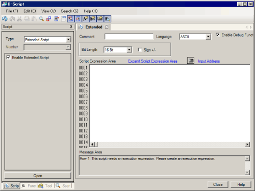
Task: Click the Open button in Script panel
Action: click(38, 176)
